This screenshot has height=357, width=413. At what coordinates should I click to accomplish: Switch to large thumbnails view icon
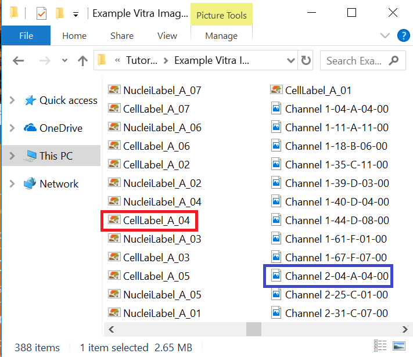pyautogui.click(x=399, y=347)
